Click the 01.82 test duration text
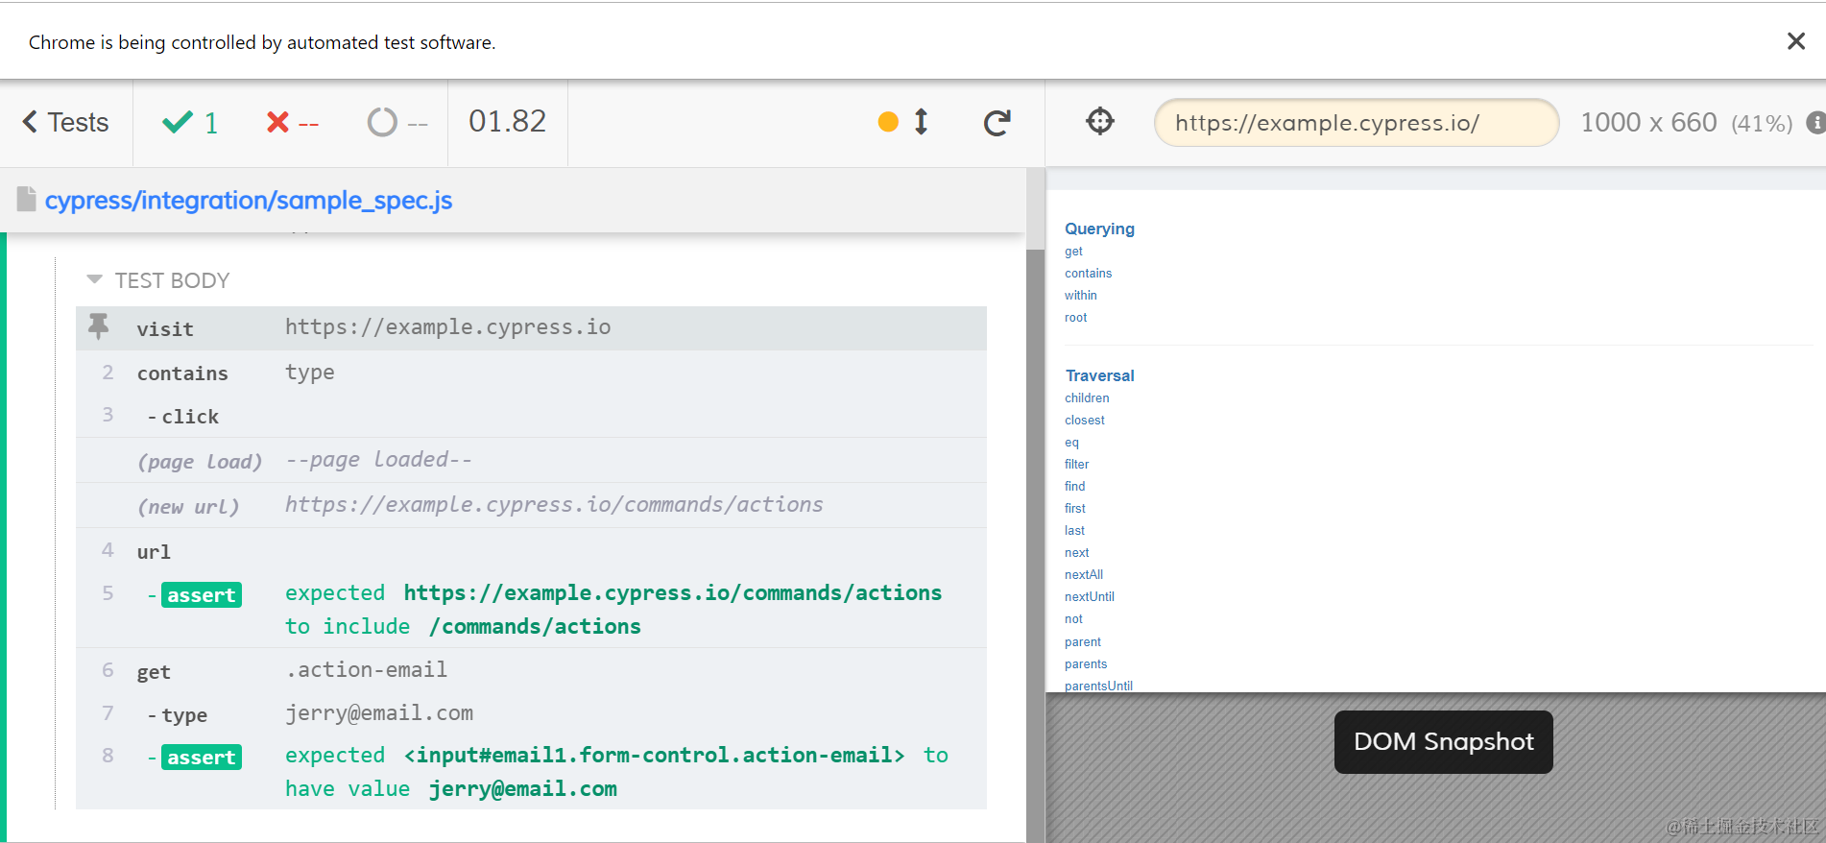 click(507, 122)
